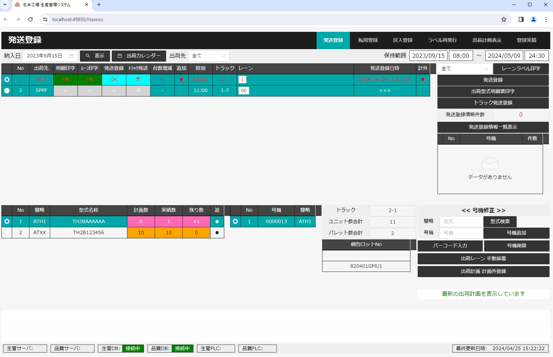Image resolution: width=553 pixels, height=357 pixels.
Task: Open the browser three-dot menu
Action: click(x=546, y=19)
